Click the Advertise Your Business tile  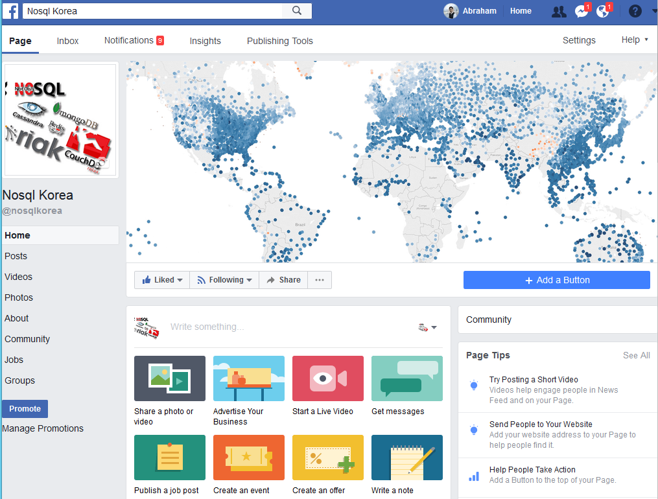pos(249,390)
